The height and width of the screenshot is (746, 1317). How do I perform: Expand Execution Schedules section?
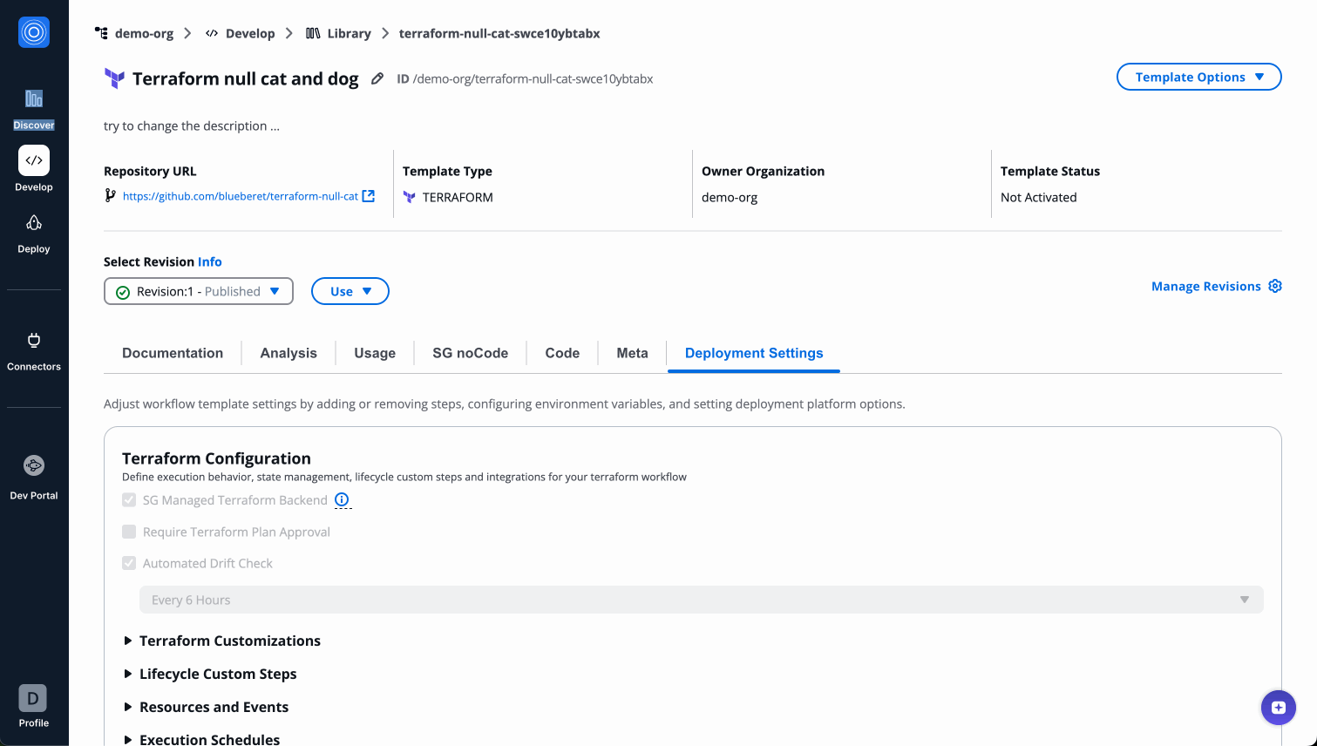point(201,739)
